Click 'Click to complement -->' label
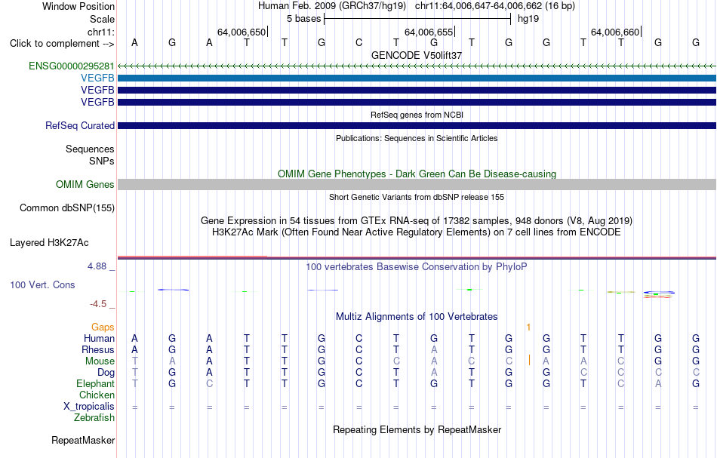This screenshot has width=717, height=458. [x=62, y=44]
